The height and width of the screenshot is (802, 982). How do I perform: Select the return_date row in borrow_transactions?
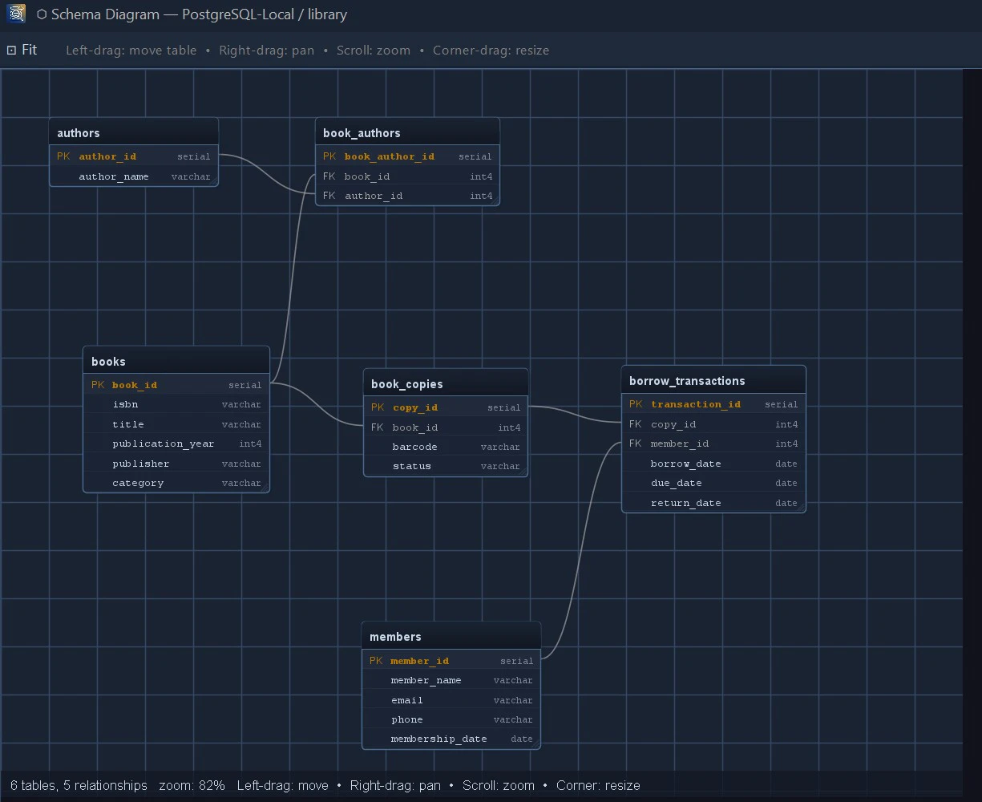click(713, 503)
